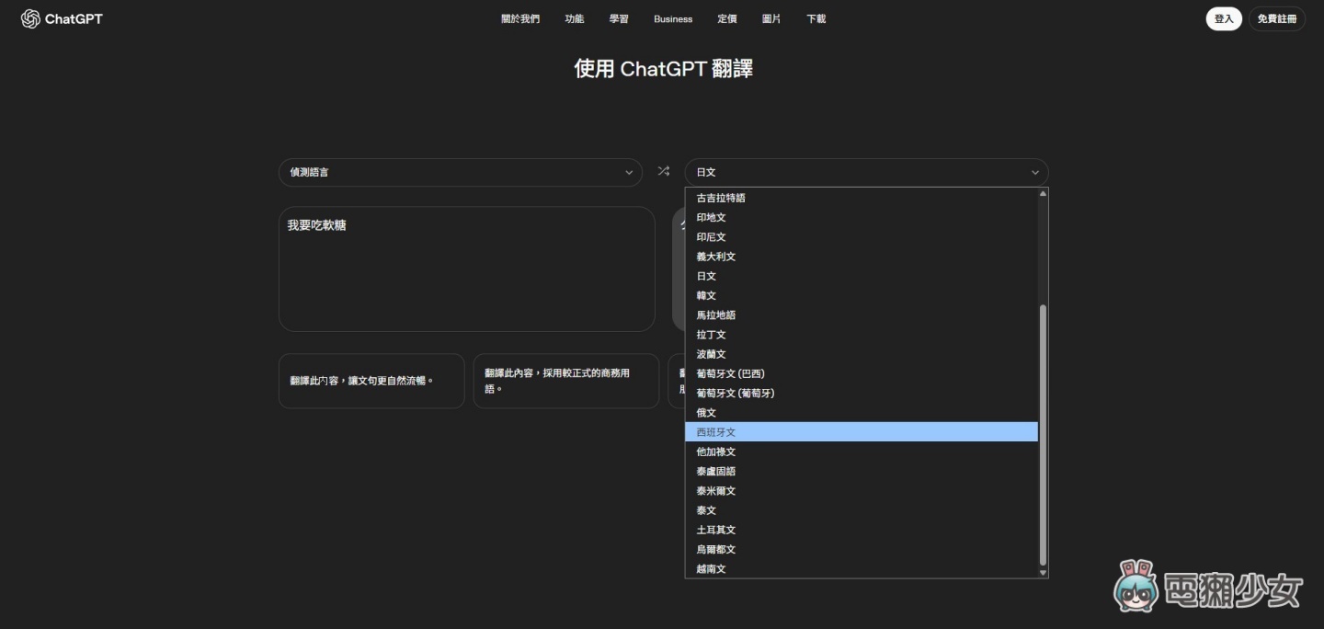The width and height of the screenshot is (1324, 629).
Task: Click the swap languages icon between dropdowns
Action: tap(663, 172)
